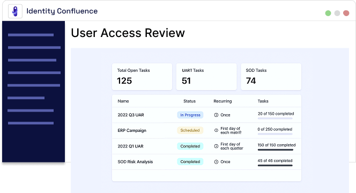Click the clock icon in the 2022 Q1 UAR row
356x193 pixels.
[x=216, y=146]
